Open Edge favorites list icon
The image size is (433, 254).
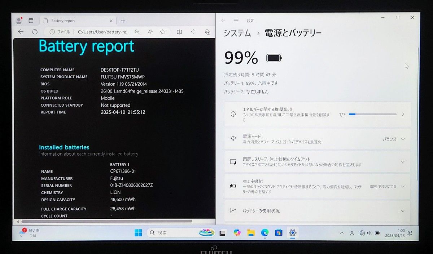tap(194, 32)
